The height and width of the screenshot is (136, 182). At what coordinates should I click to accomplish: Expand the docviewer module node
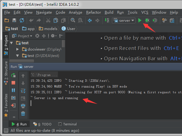17,49
